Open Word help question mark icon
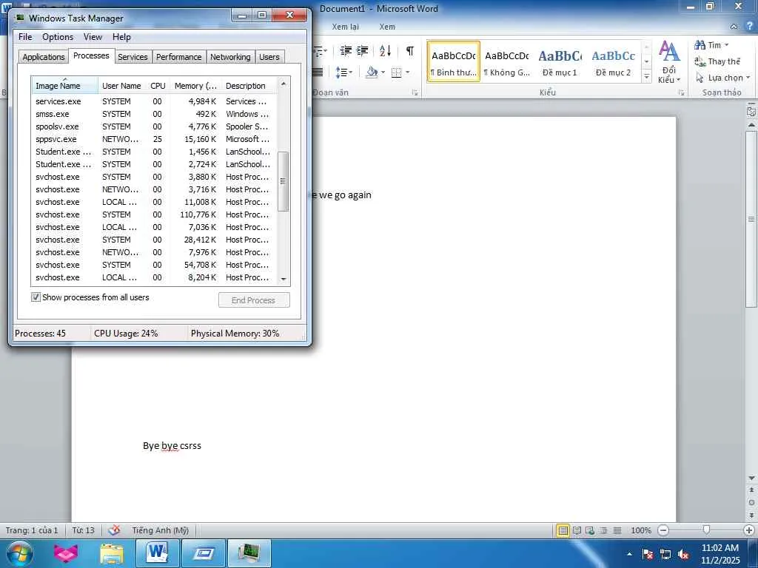Screen dimensions: 758x568 coord(750,26)
